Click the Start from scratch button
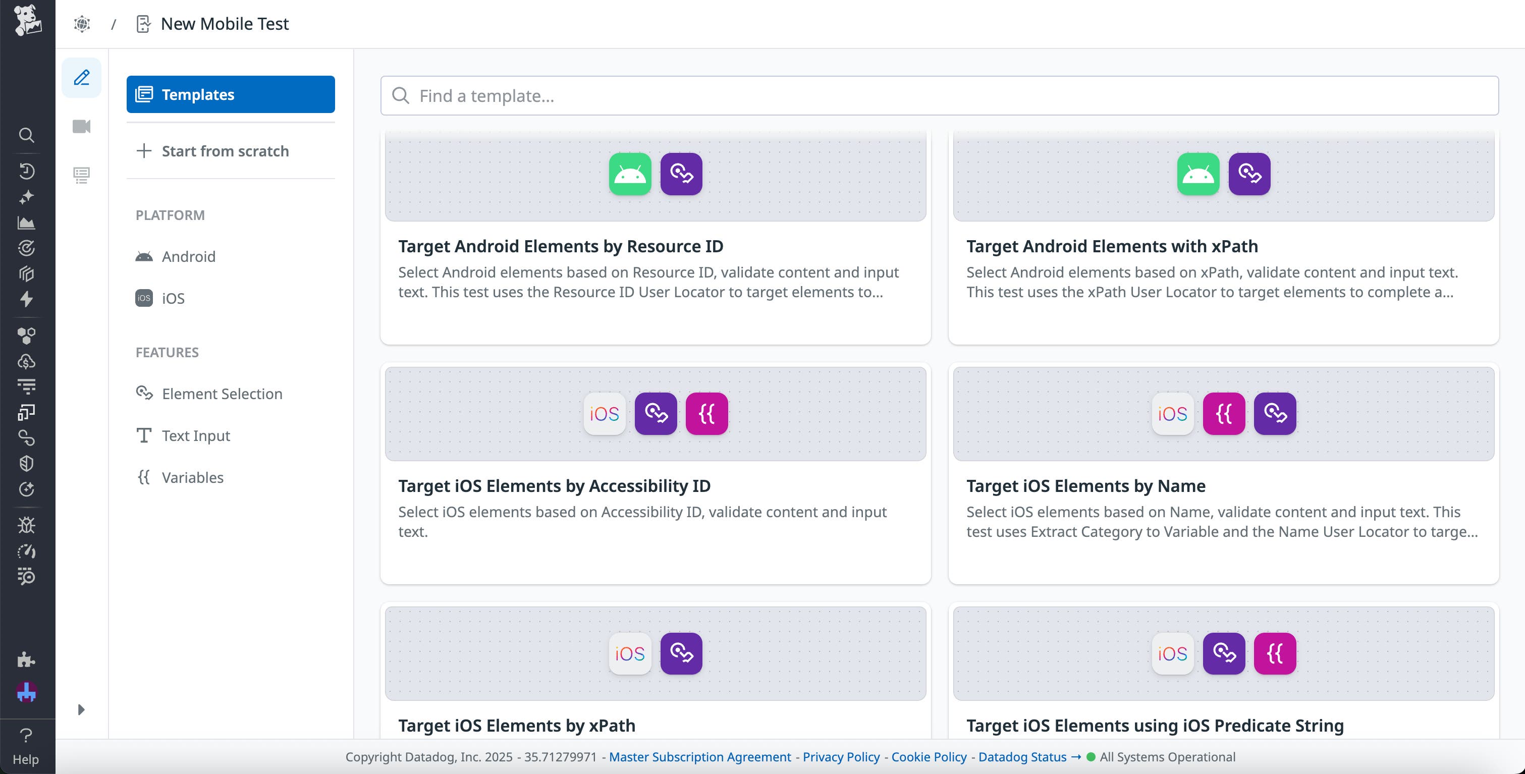The width and height of the screenshot is (1525, 774). point(225,151)
